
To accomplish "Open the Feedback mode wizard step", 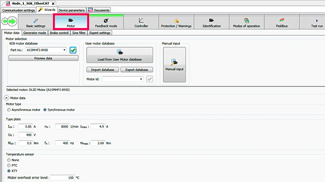I will point(106,22).
